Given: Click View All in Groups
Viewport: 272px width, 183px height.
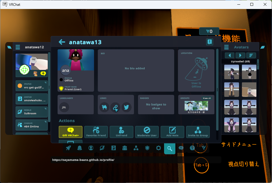Looking at the screenshot, I should click(x=207, y=98).
